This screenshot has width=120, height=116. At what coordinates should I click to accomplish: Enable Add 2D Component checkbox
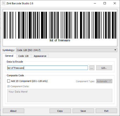[x=9, y=81]
